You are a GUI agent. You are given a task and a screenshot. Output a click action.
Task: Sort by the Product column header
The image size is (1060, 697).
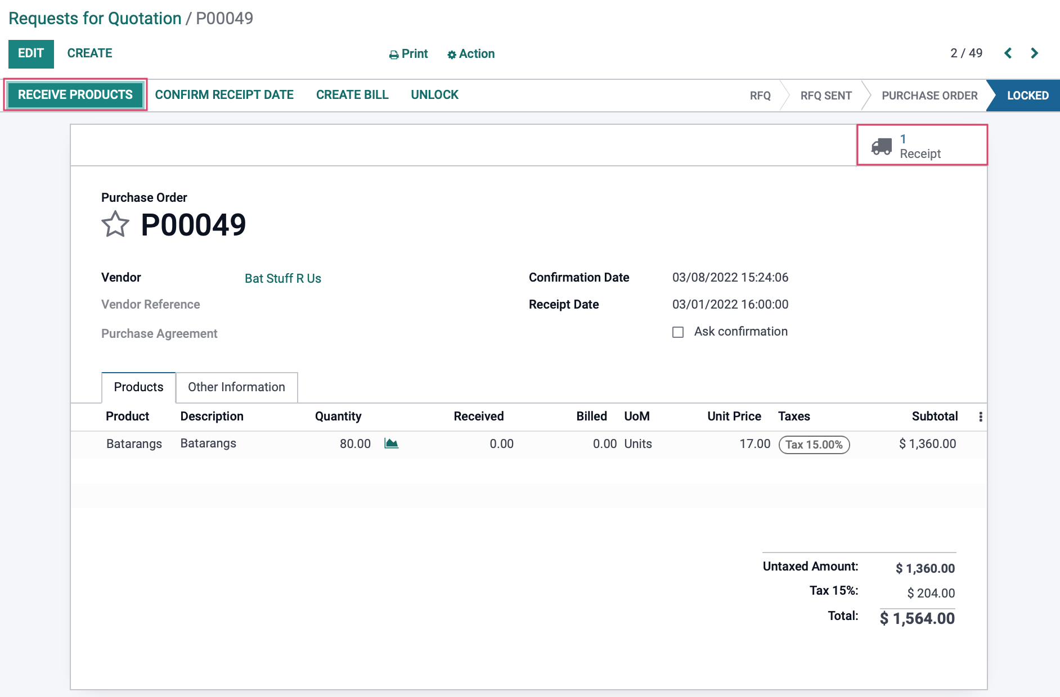pos(127,417)
